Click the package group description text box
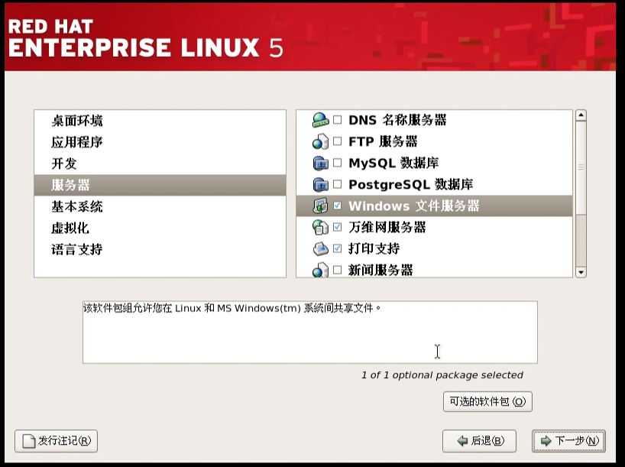The width and height of the screenshot is (625, 467). (x=310, y=332)
